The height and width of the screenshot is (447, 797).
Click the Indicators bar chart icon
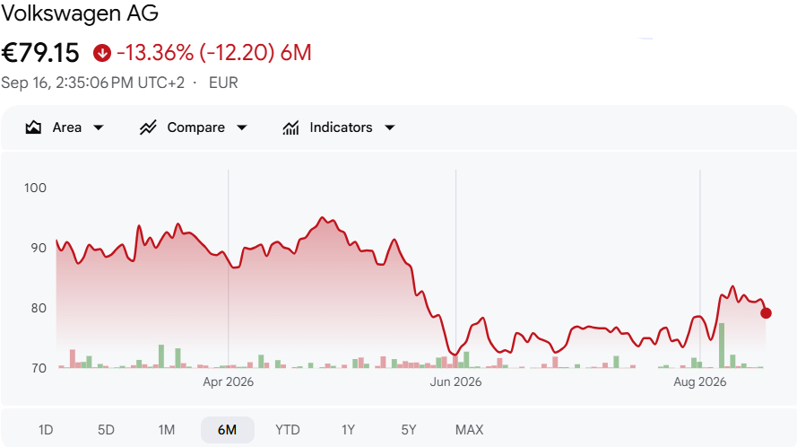(290, 127)
